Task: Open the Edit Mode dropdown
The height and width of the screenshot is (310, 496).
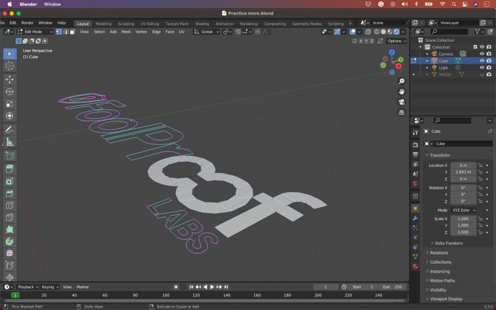Action: coord(35,31)
